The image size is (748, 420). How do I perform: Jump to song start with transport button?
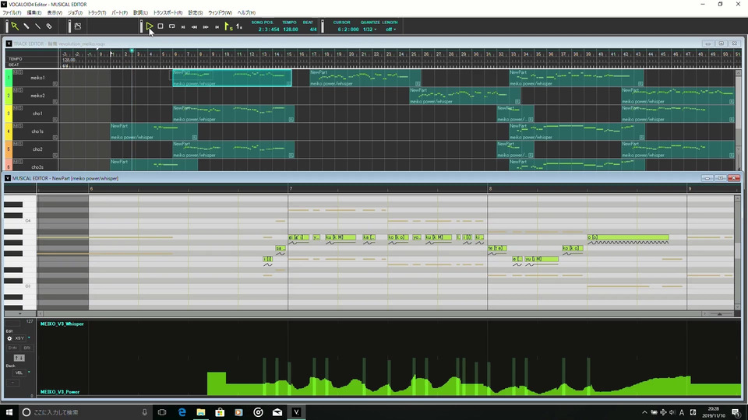pos(183,27)
